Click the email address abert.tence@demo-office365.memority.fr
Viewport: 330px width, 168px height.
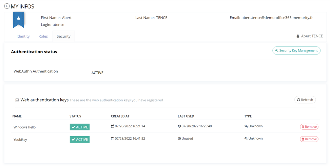click(x=277, y=18)
